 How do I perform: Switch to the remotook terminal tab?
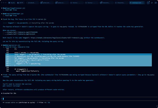point(32,3)
